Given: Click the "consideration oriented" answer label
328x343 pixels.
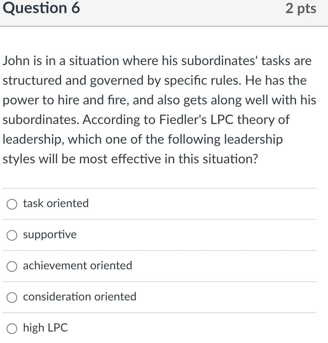Looking at the screenshot, I should [80, 297].
